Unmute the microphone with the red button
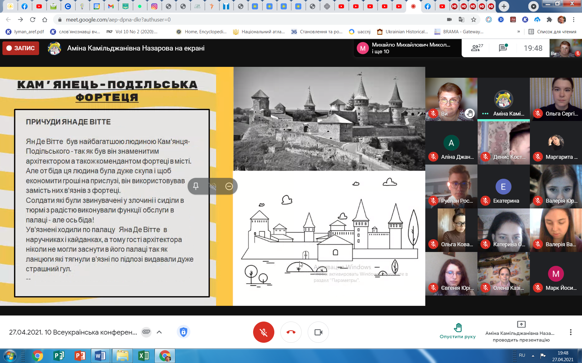582x363 pixels. click(x=263, y=332)
